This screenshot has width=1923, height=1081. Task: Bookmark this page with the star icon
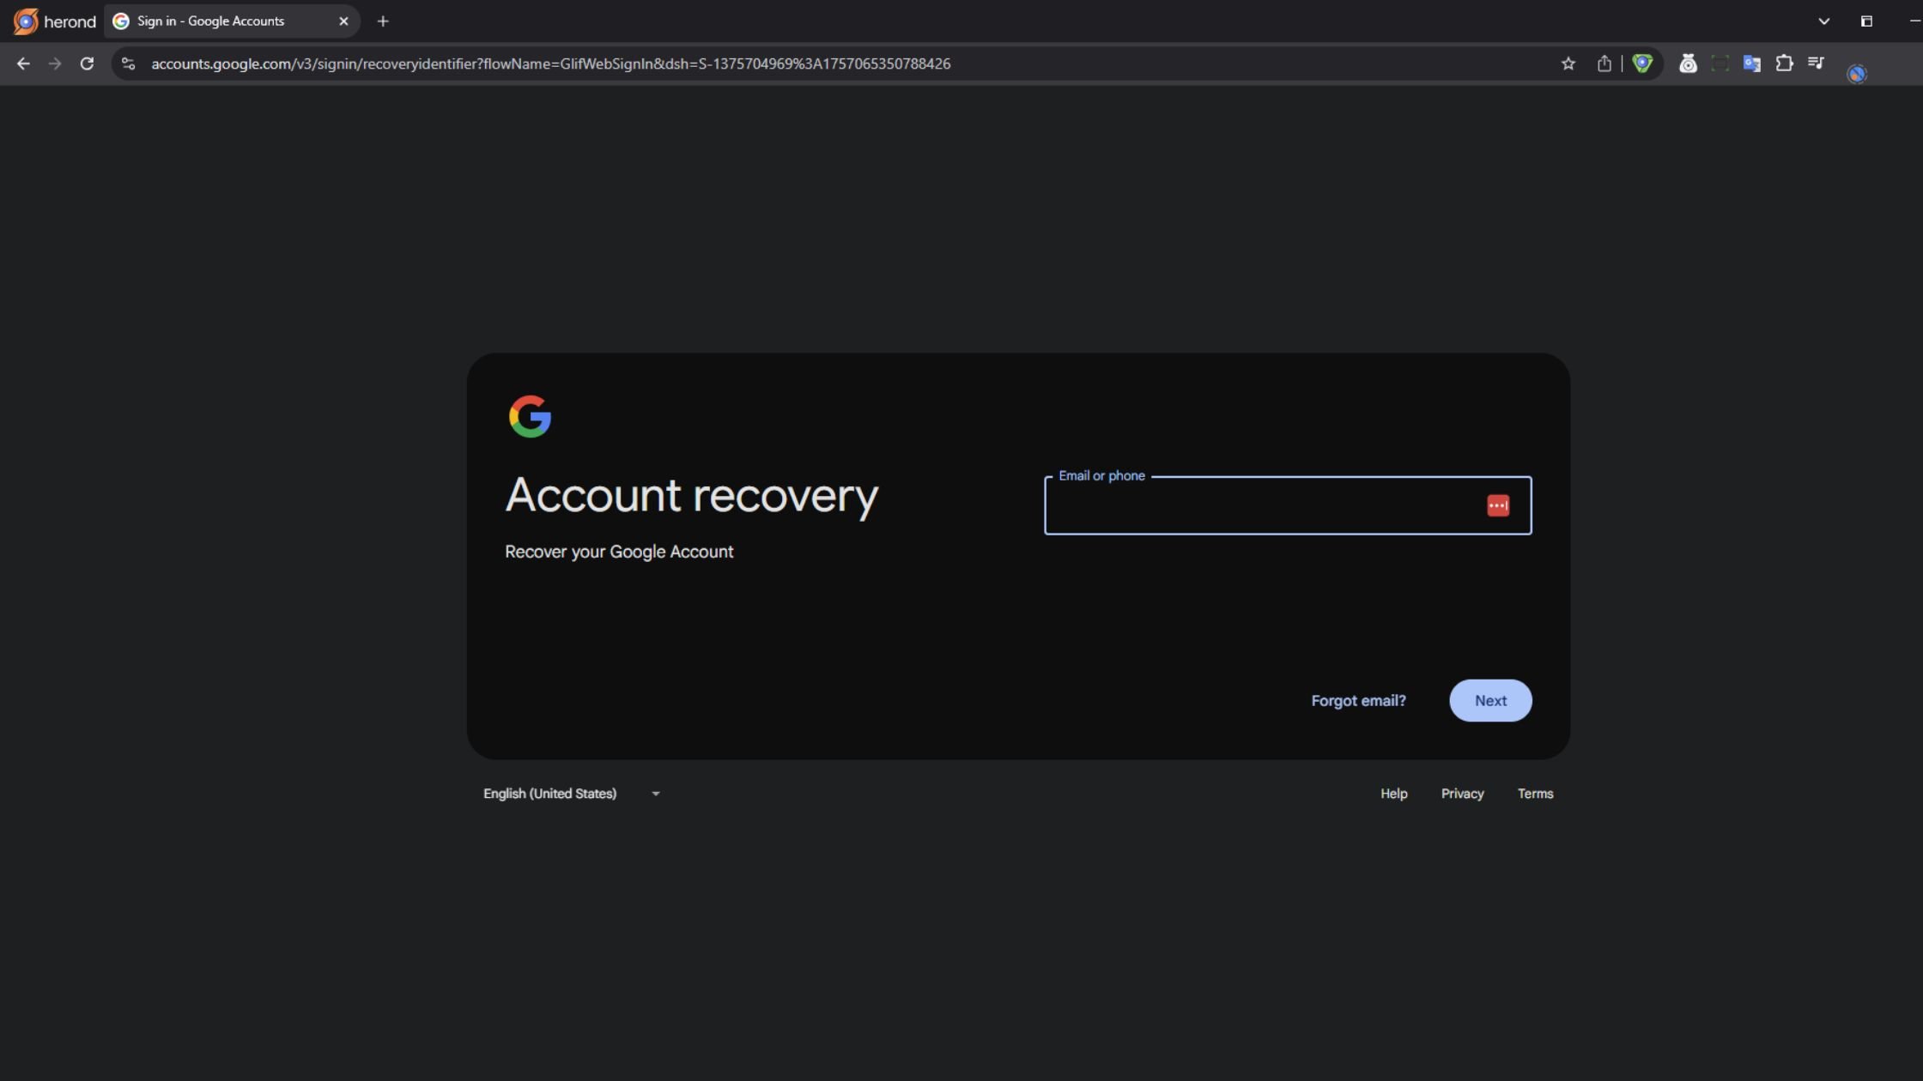[x=1568, y=63]
